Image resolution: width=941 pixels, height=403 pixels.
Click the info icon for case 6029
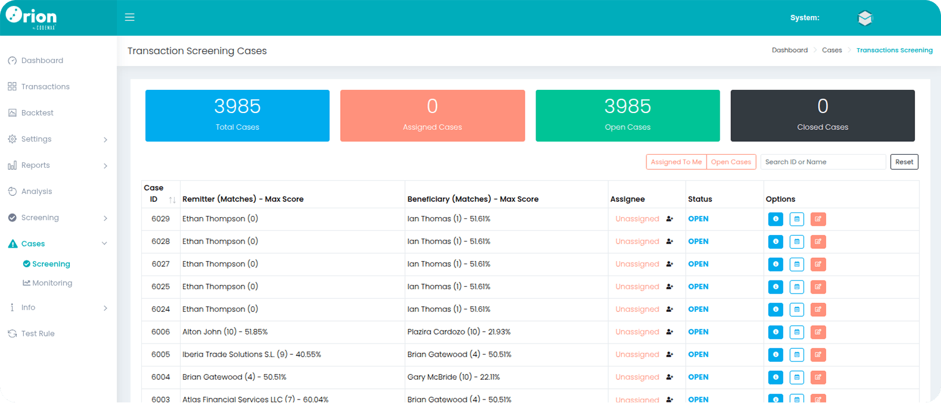click(775, 219)
